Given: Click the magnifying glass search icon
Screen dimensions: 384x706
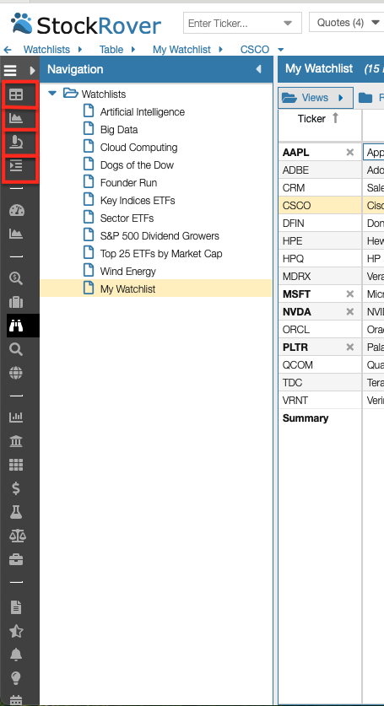Looking at the screenshot, I should [16, 349].
